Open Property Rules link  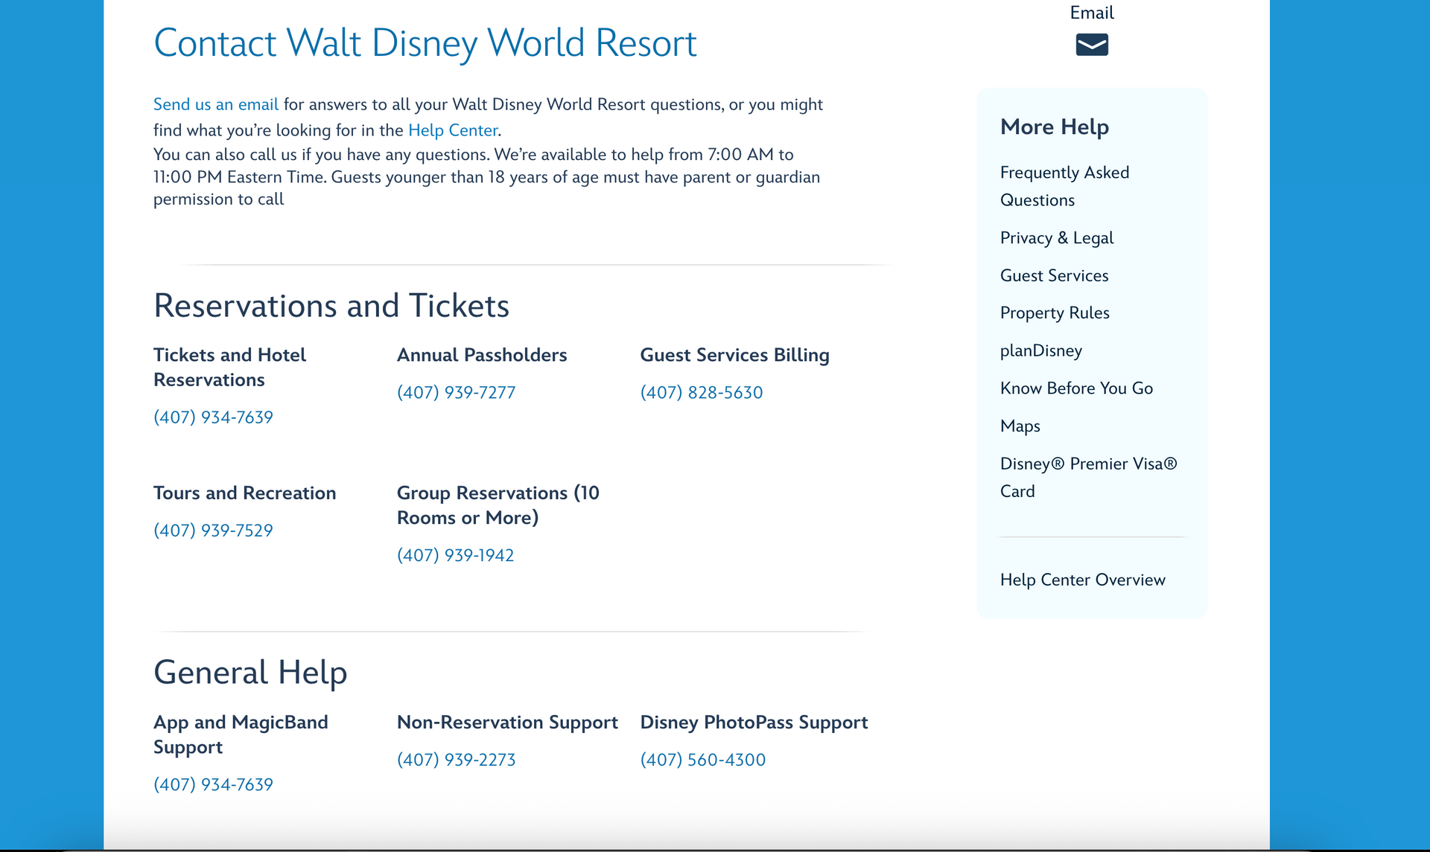pos(1055,313)
